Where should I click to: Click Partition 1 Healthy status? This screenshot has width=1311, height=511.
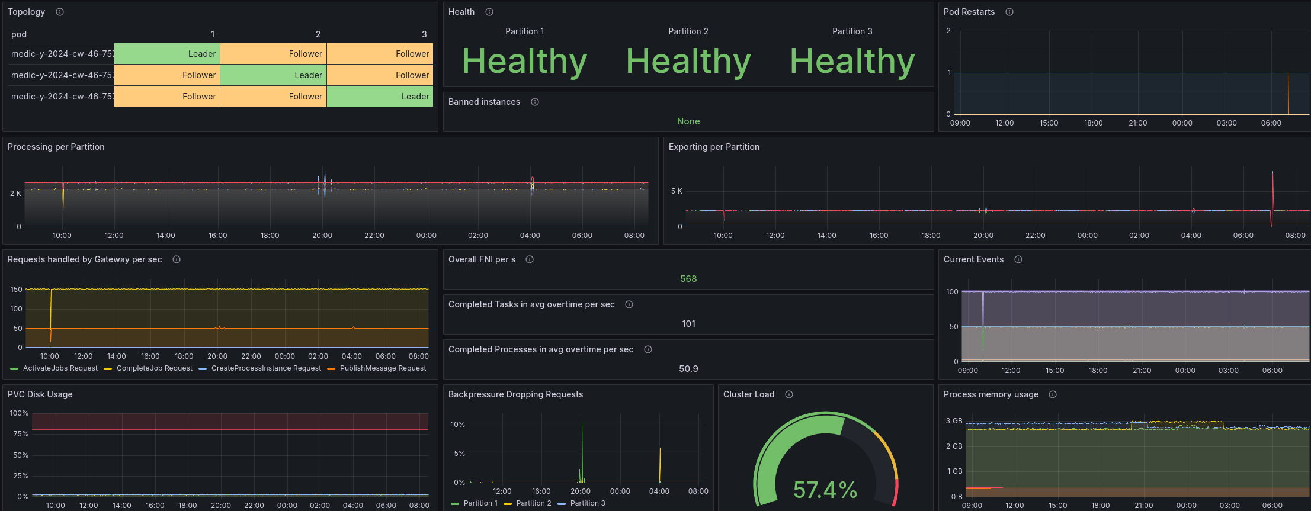tap(524, 61)
